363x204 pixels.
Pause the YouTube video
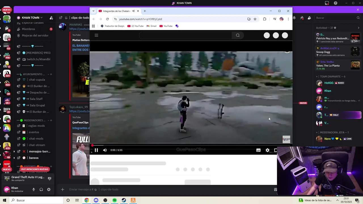pos(96,150)
